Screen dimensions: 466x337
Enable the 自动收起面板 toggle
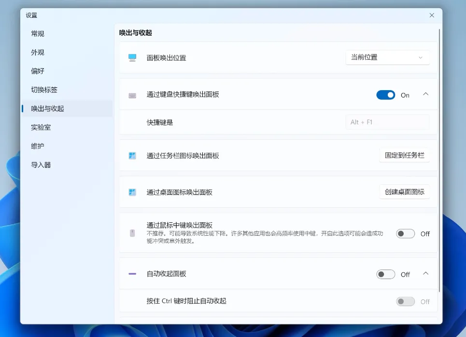[385, 274]
